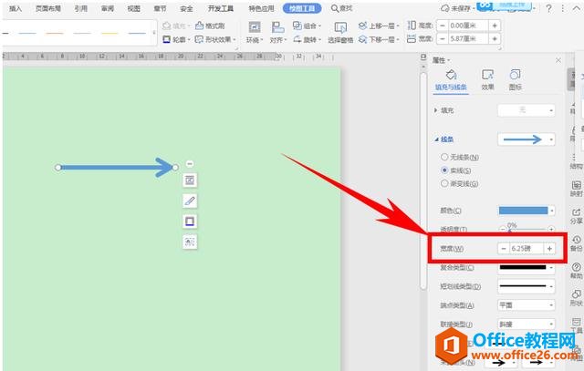Image resolution: width=584 pixels, height=371 pixels.
Task: Expand the 填充 section
Action: (435, 109)
